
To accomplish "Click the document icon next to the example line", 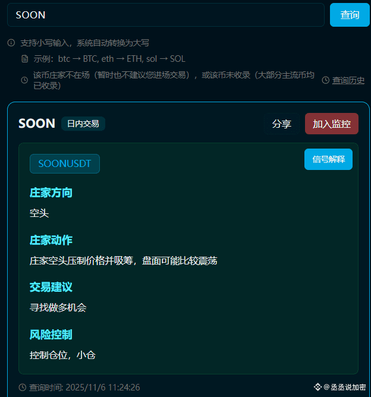I will tap(24, 59).
